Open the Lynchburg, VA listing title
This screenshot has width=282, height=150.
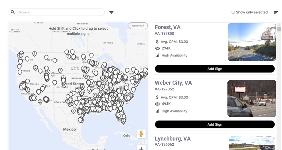click(x=173, y=139)
